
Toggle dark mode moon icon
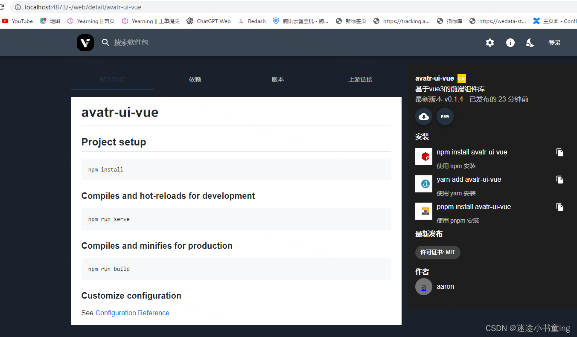530,43
